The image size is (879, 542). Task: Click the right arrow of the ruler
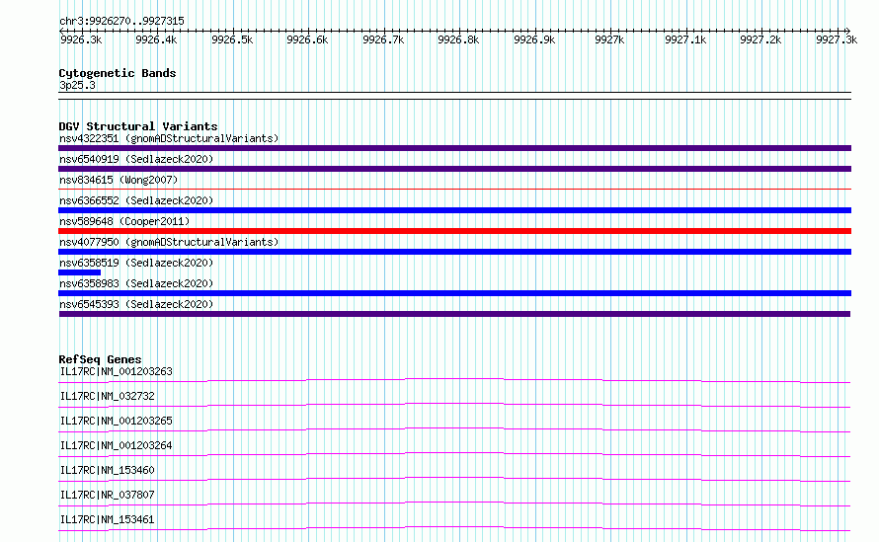point(847,31)
